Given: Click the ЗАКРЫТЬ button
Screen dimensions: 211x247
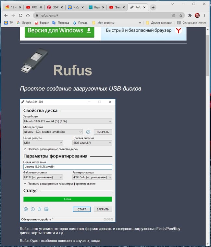Looking at the screenshot, I should pos(103,209).
